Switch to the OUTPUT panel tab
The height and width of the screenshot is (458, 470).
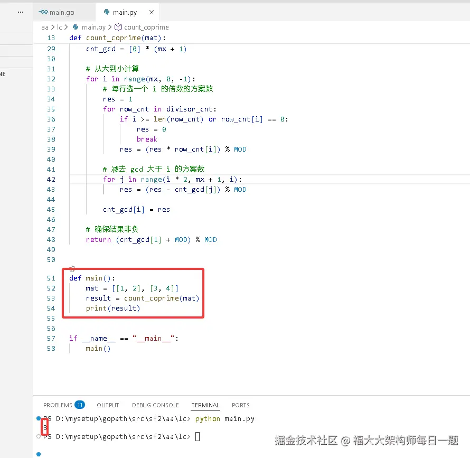pyautogui.click(x=108, y=405)
